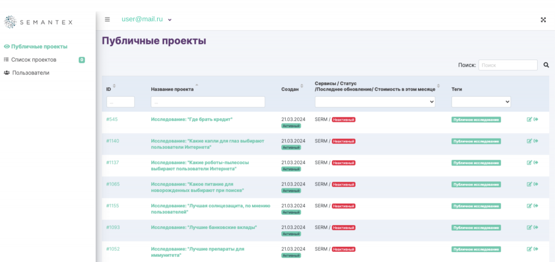Open research "Лучшая солнцезащита"
The width and height of the screenshot is (555, 262).
click(x=211, y=208)
